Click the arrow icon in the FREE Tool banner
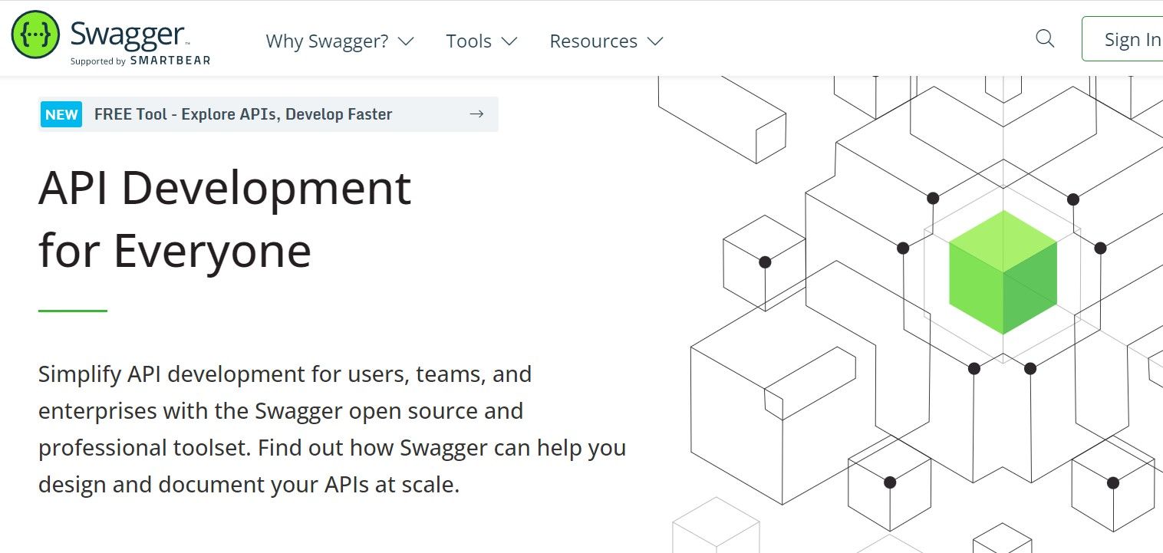This screenshot has width=1163, height=553. 476,114
